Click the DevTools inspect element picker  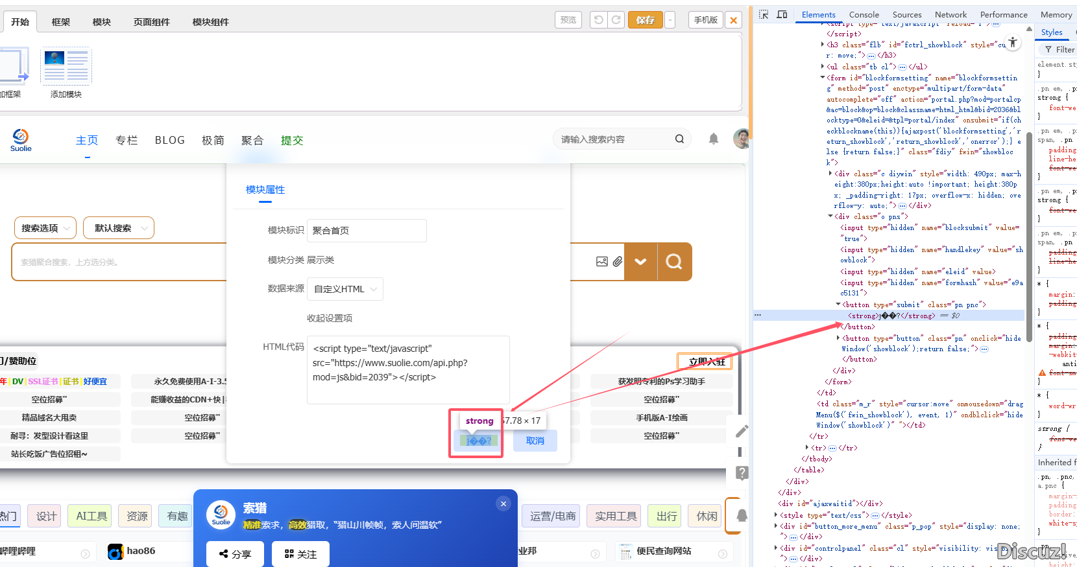pos(764,14)
